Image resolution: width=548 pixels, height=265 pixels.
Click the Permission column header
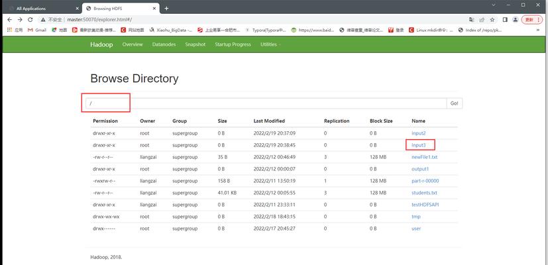pos(105,121)
